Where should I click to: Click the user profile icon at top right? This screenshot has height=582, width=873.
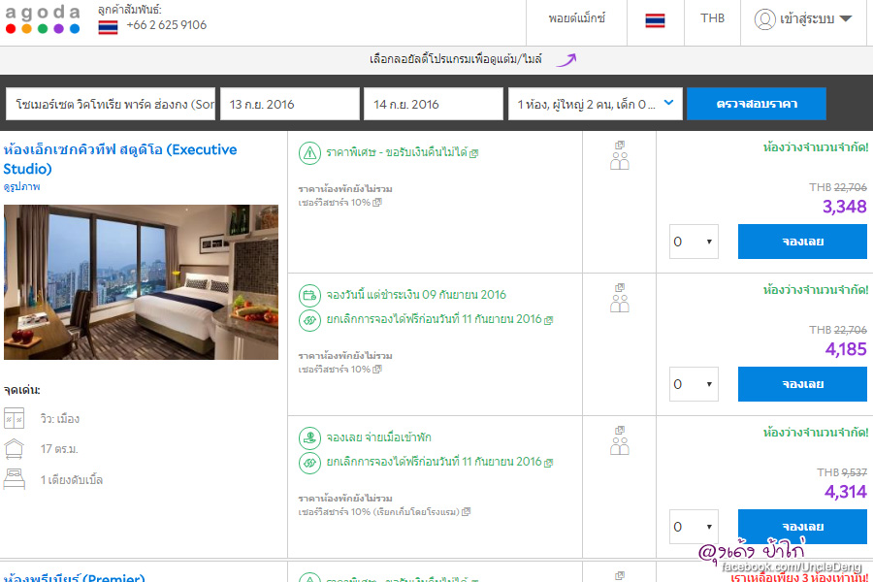pyautogui.click(x=764, y=19)
